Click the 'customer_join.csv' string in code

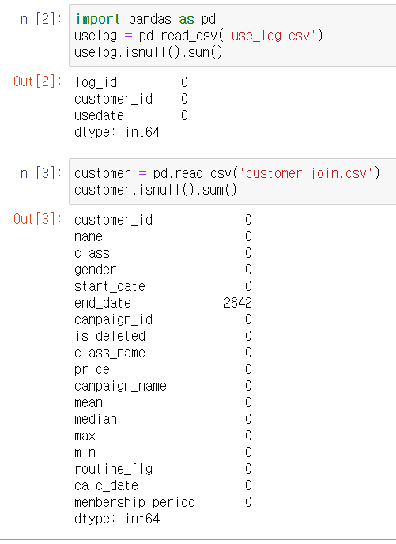307,173
